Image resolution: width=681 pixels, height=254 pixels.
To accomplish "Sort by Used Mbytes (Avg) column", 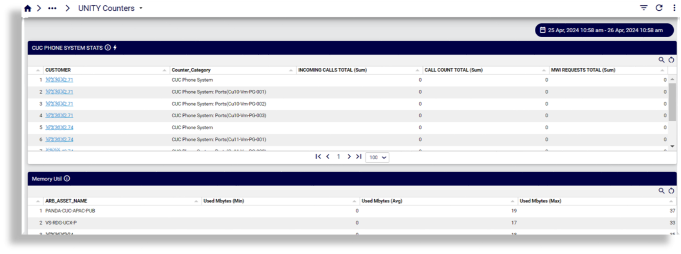I will coord(382,201).
